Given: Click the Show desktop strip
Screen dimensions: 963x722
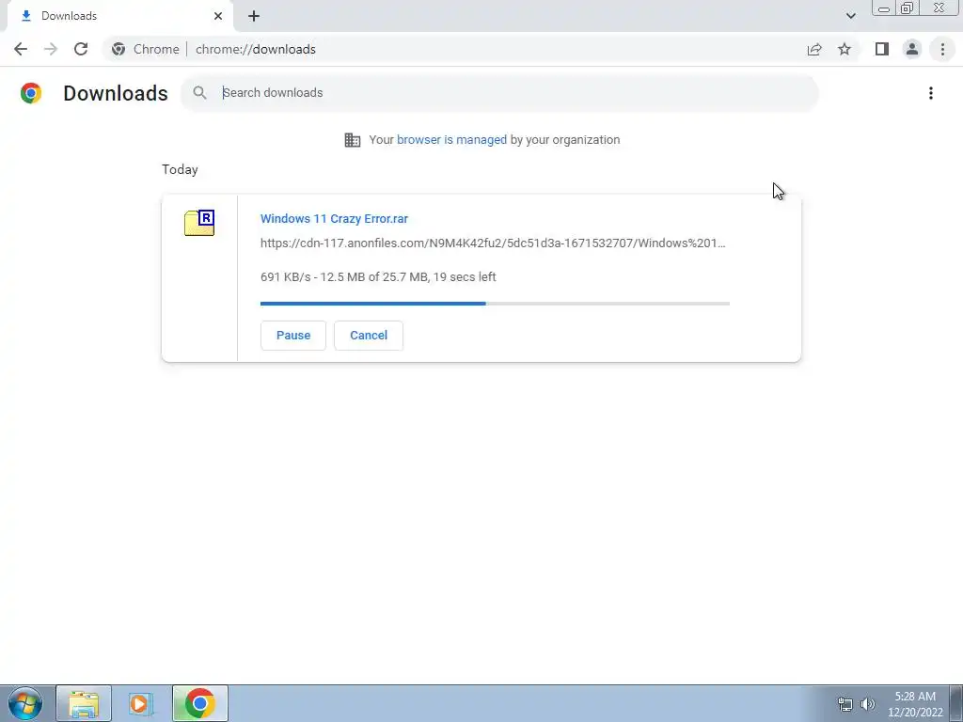Looking at the screenshot, I should click(x=956, y=703).
